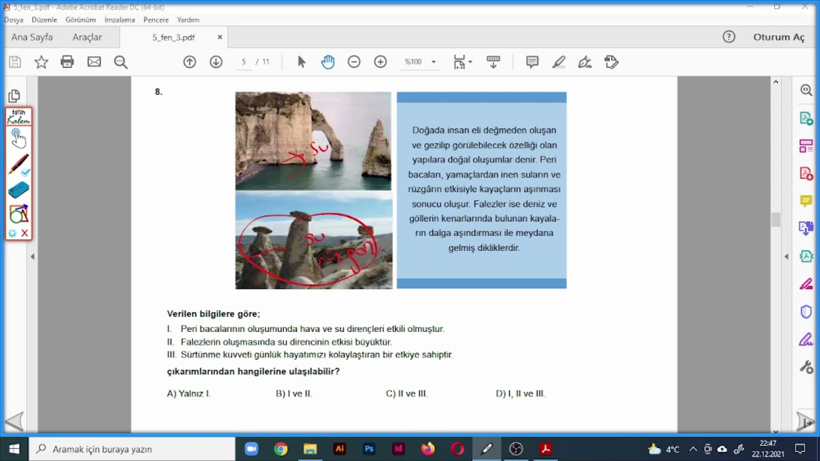Switch to the Ana Sayfa tab
This screenshot has width=820, height=461.
(32, 37)
